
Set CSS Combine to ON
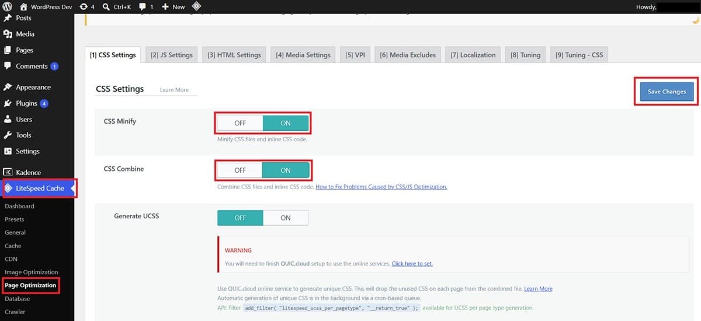[286, 170]
